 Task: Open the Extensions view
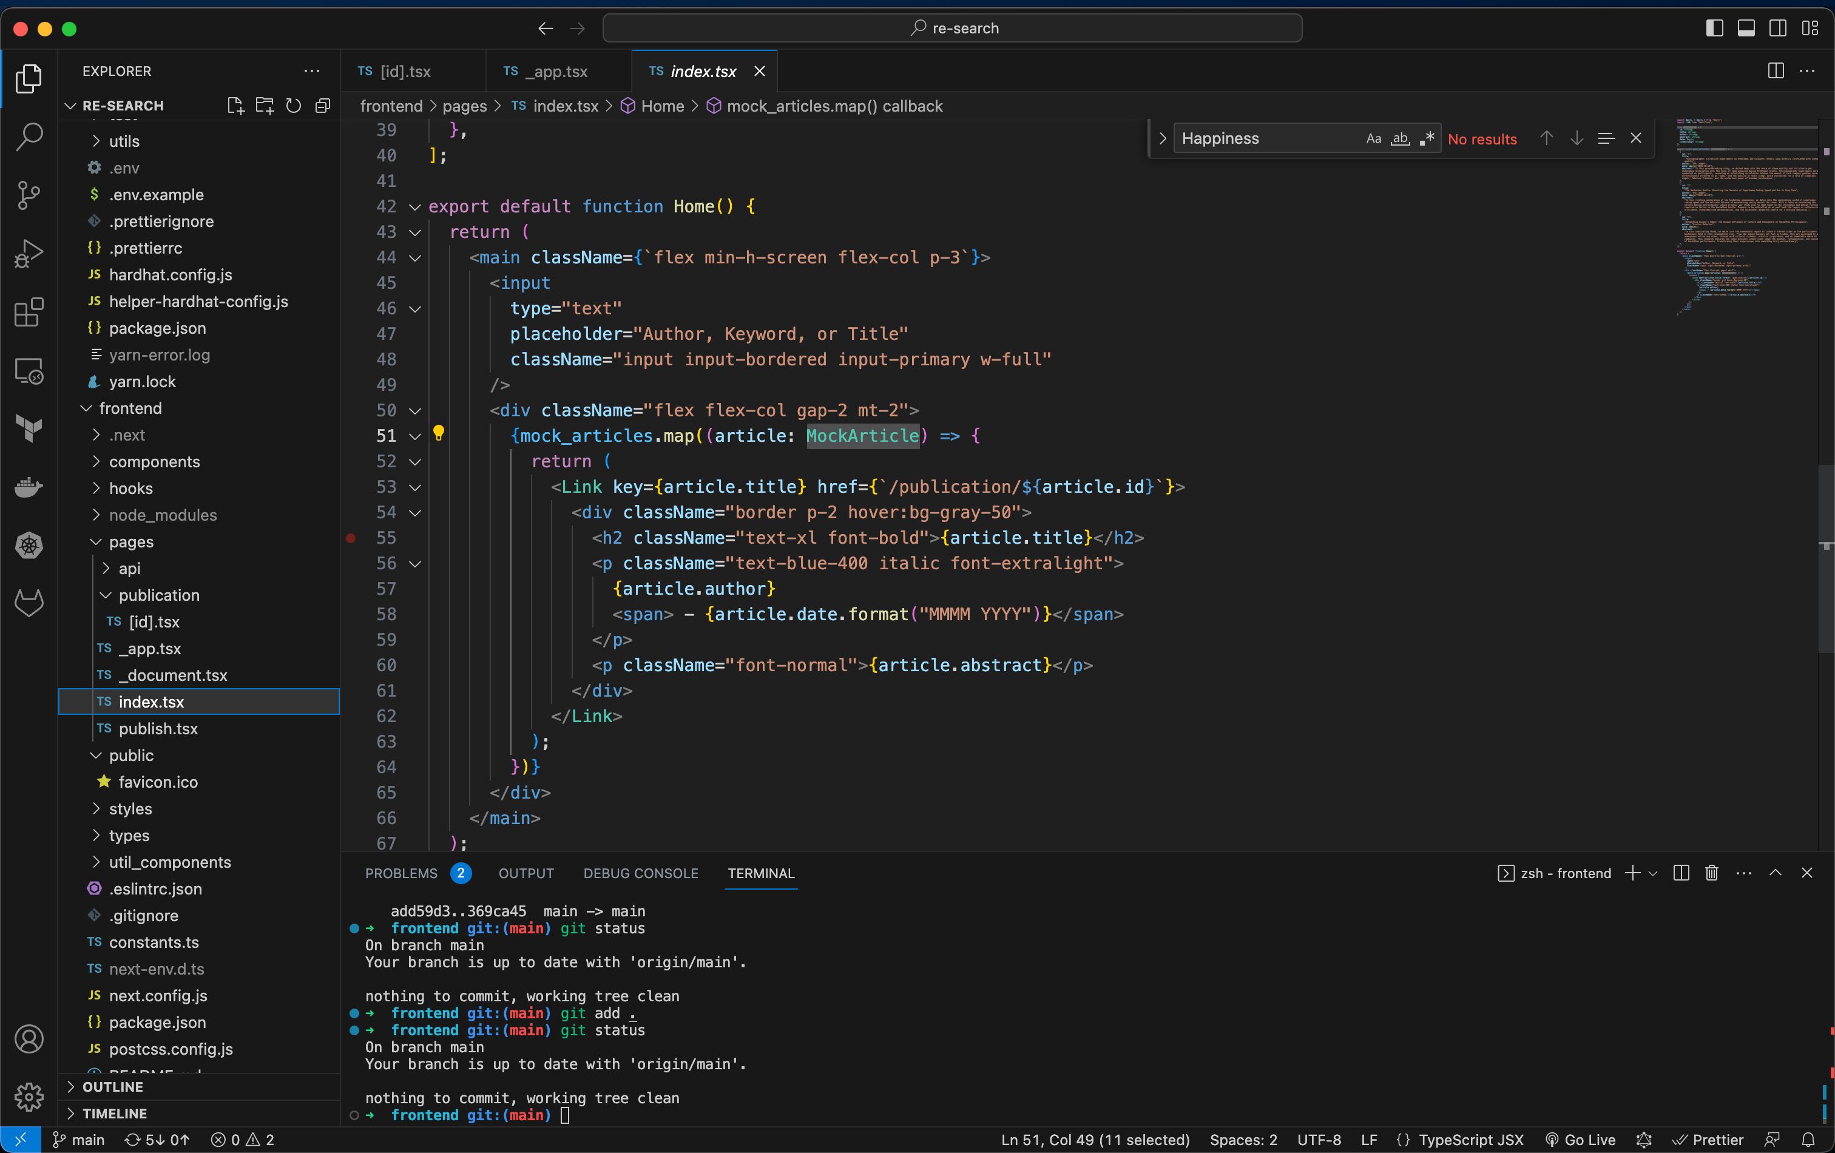29,313
